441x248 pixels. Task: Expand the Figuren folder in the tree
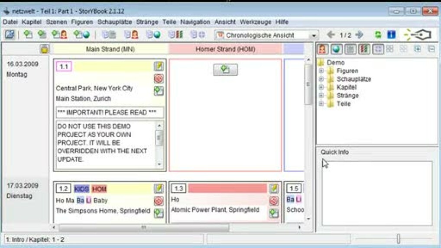321,71
